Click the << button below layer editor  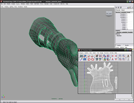pyautogui.click(x=120, y=100)
